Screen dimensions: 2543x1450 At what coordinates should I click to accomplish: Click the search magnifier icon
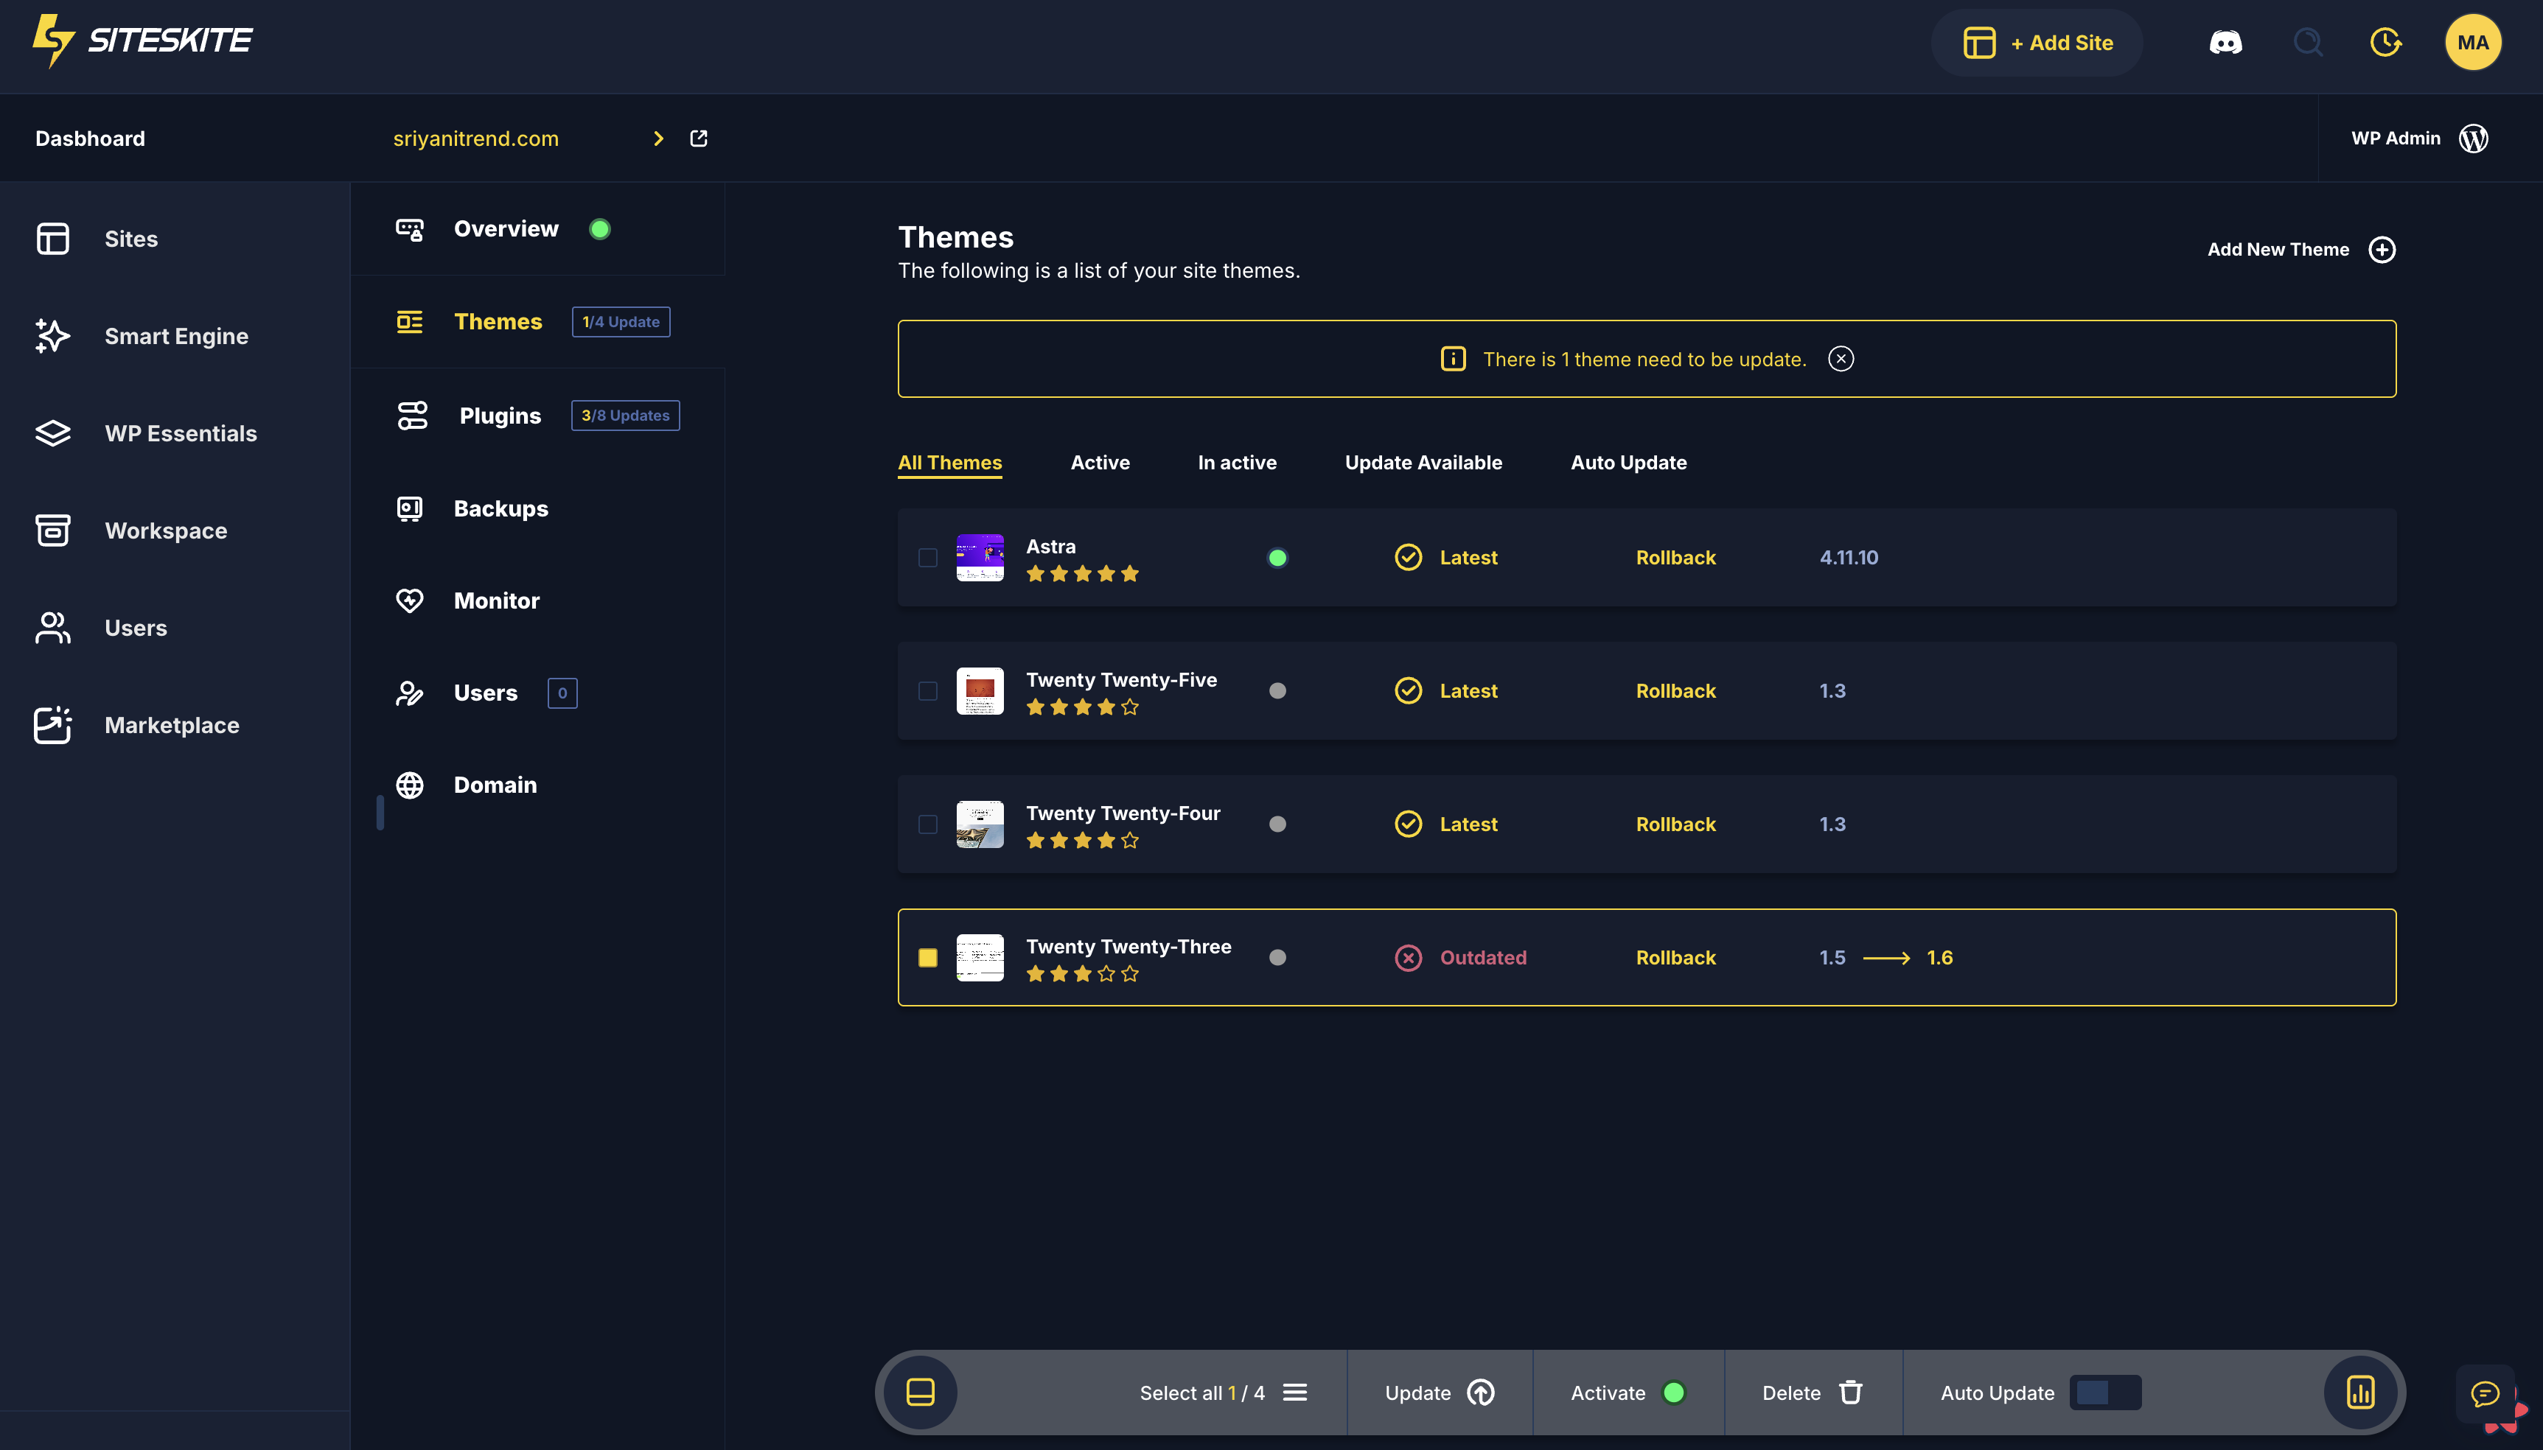pyautogui.click(x=2307, y=43)
